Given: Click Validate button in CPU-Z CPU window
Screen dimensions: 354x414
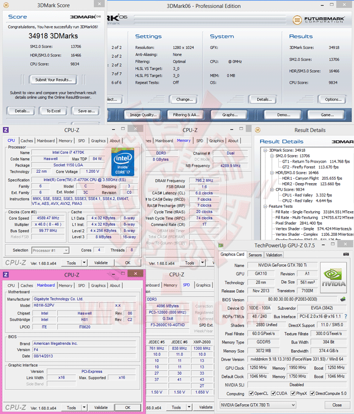Looking at the screenshot, I should [x=101, y=263].
